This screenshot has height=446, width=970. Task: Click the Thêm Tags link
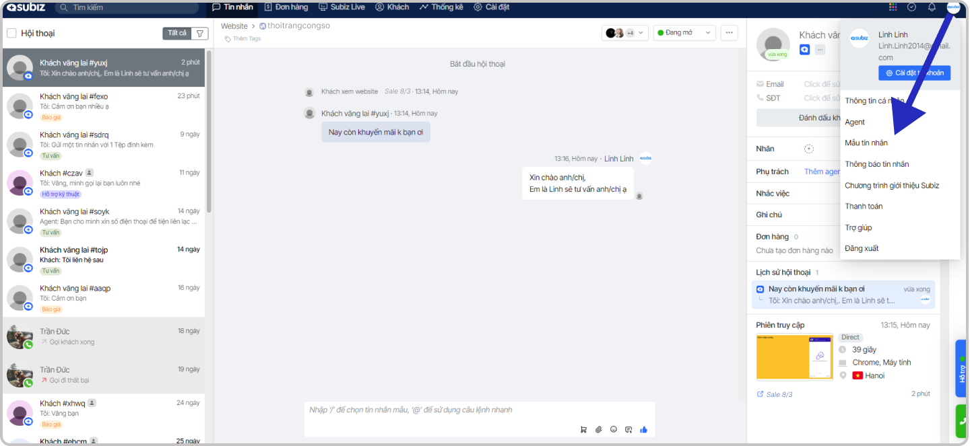tap(247, 39)
